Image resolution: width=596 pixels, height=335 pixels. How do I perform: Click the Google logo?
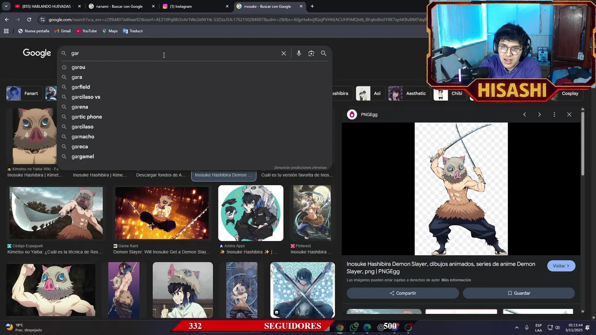click(37, 54)
